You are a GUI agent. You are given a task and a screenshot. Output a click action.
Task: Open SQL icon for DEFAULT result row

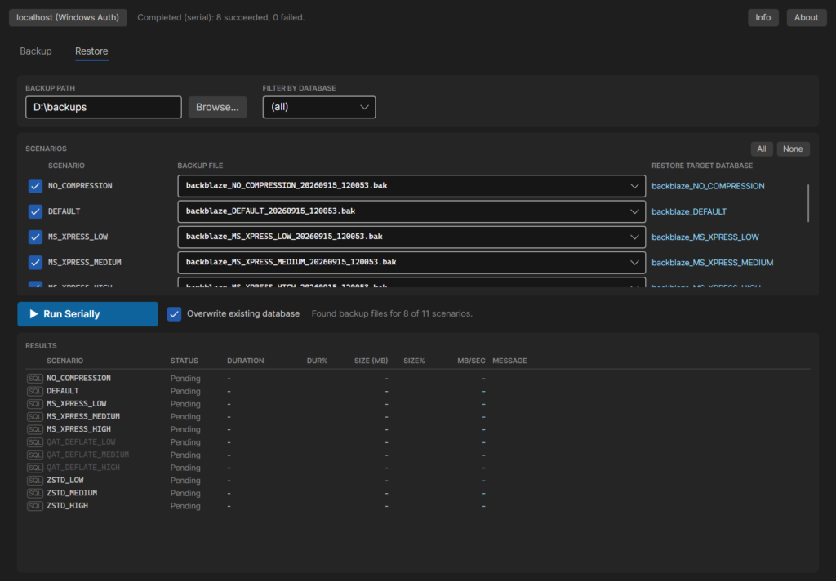click(34, 391)
